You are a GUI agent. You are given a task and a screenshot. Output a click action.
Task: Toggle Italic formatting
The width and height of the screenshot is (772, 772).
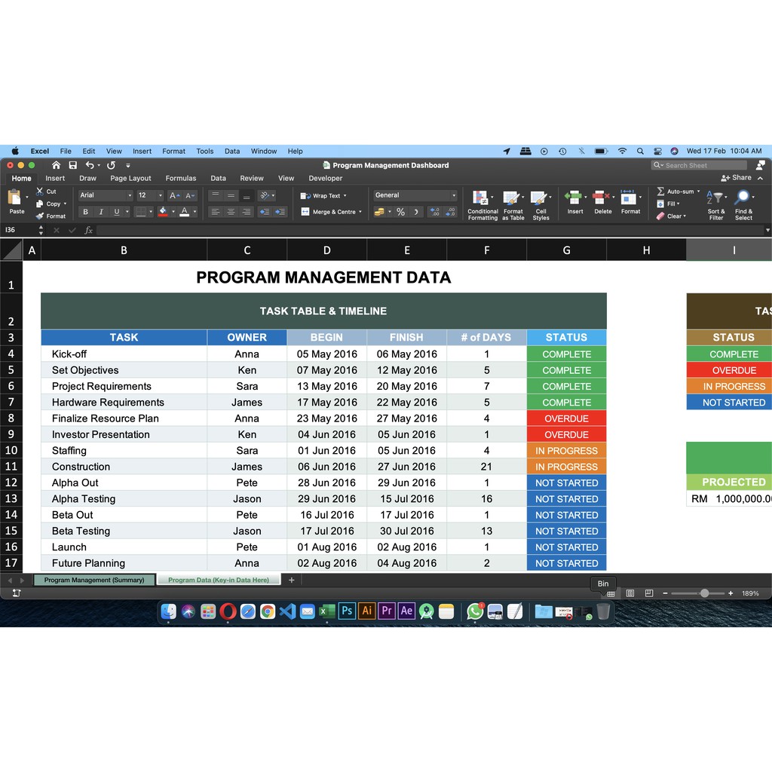tap(101, 212)
